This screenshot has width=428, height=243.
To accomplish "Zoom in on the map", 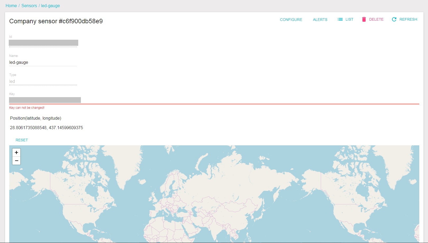I will click(x=16, y=152).
